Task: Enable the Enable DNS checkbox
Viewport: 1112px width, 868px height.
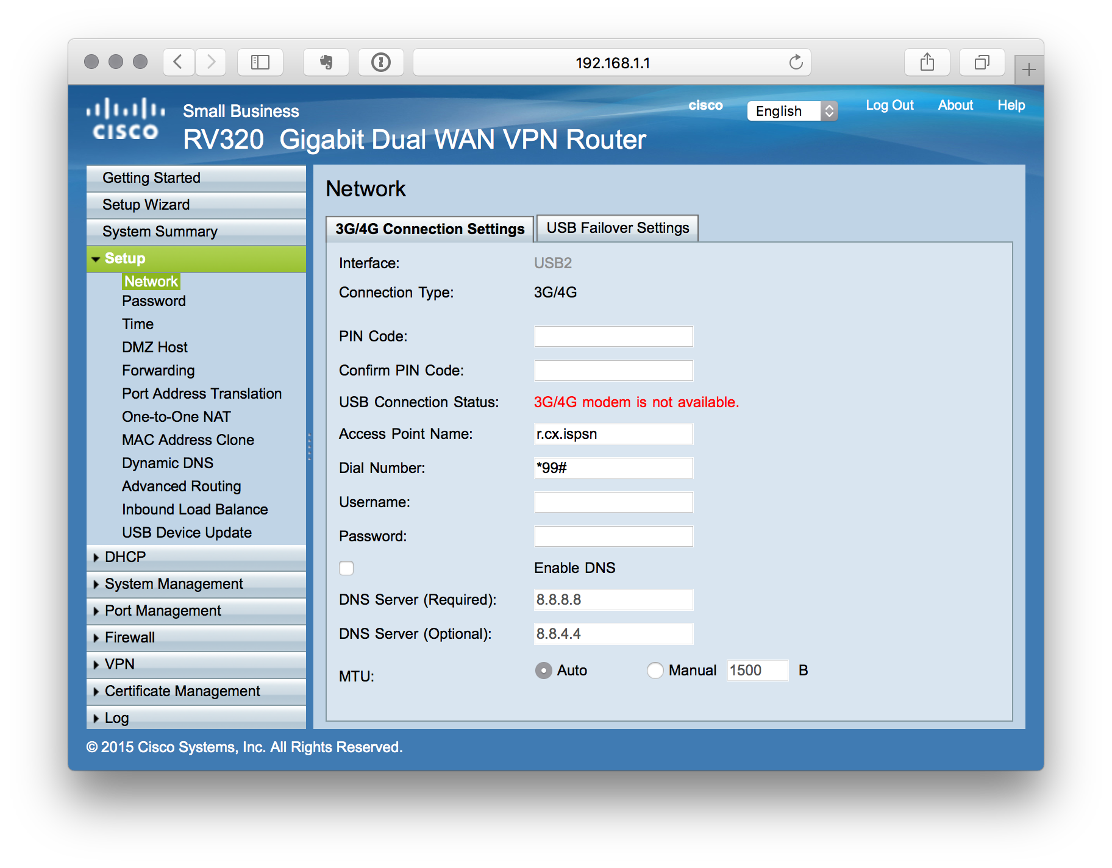Action: [x=346, y=568]
